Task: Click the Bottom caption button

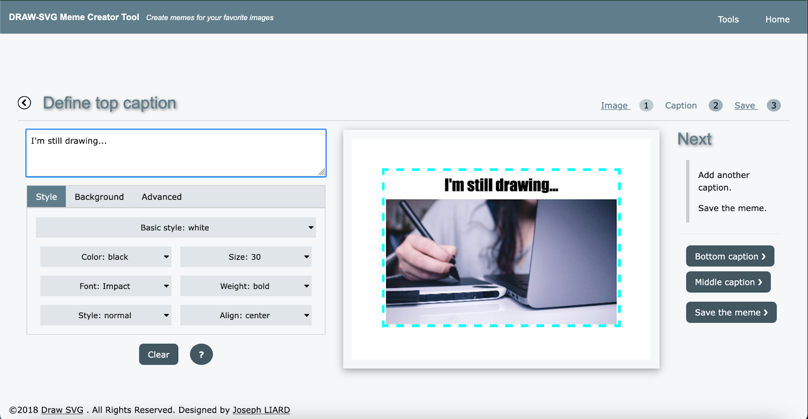Action: click(x=730, y=257)
